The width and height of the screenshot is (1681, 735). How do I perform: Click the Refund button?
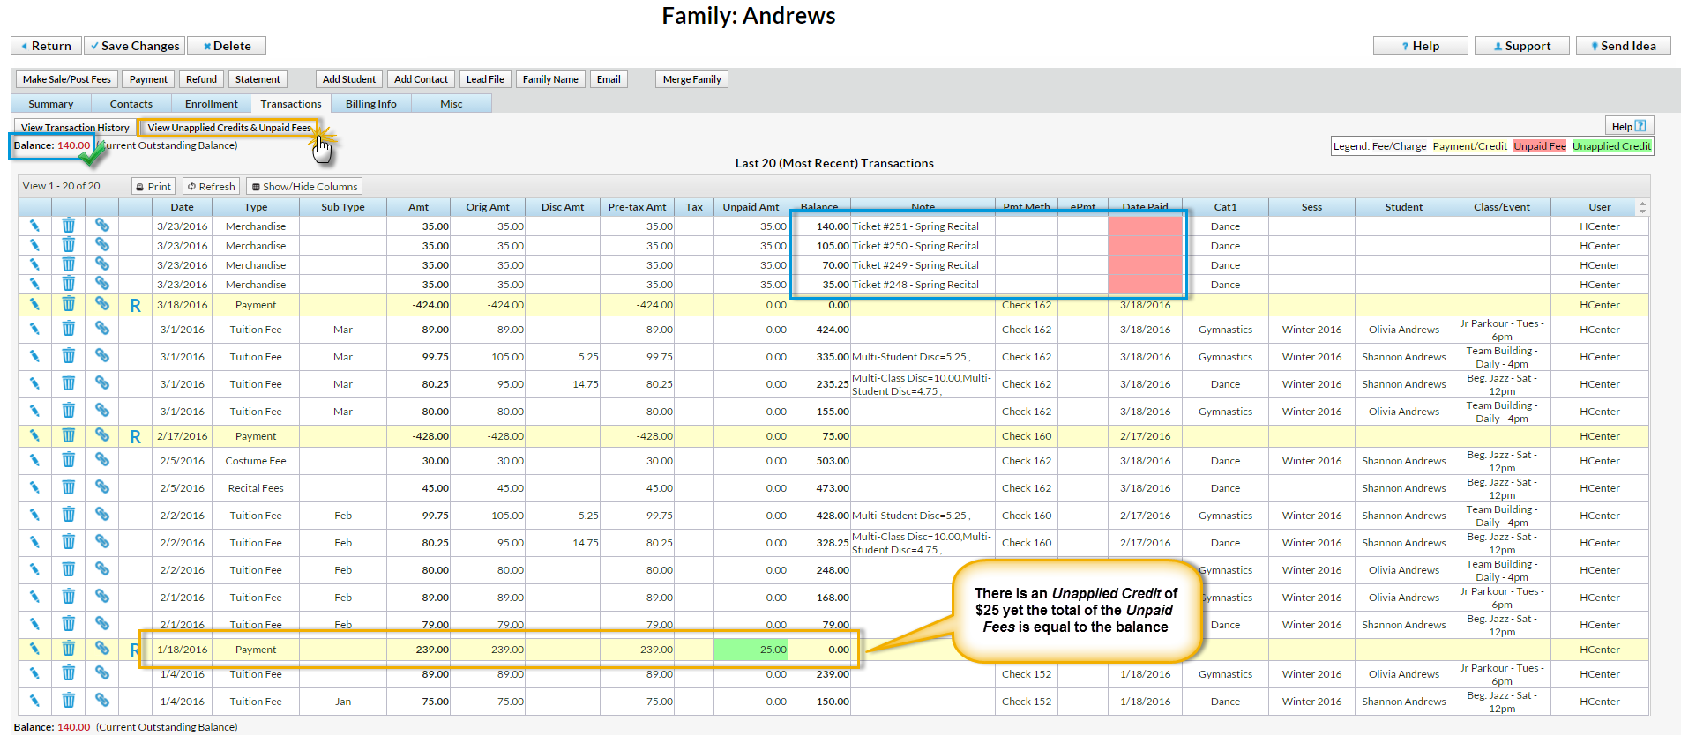(201, 79)
